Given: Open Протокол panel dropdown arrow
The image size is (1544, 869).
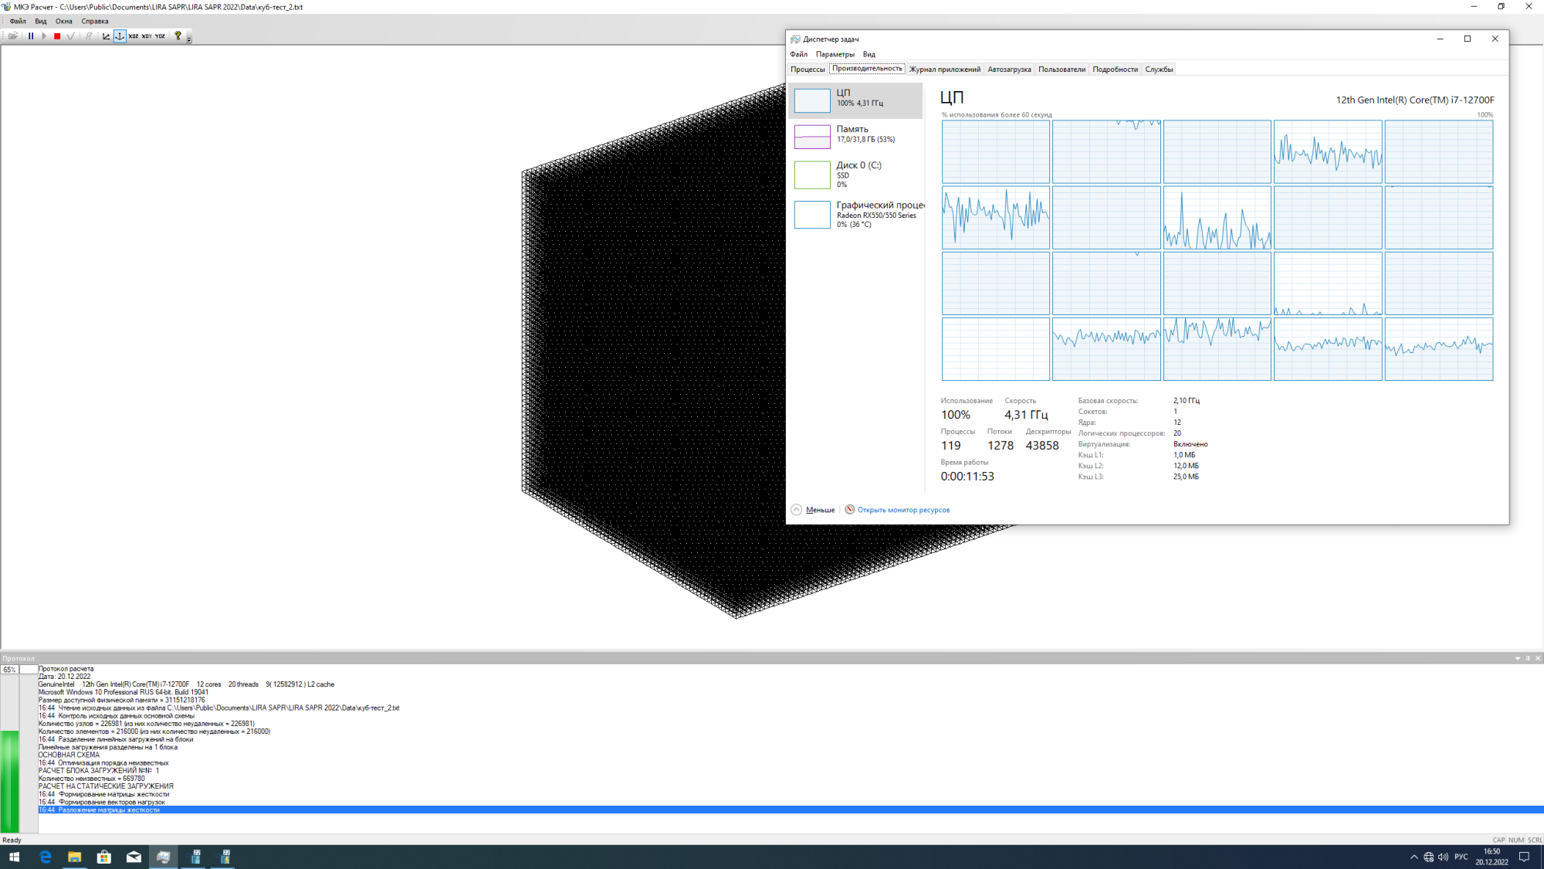Looking at the screenshot, I should [1517, 659].
